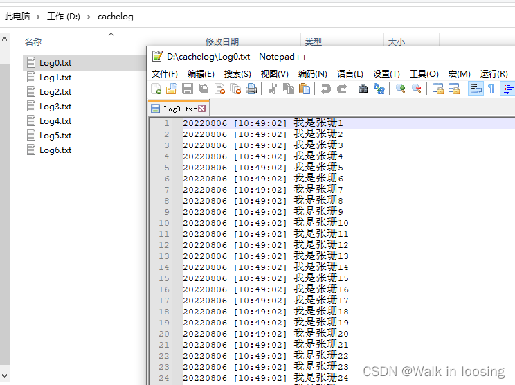Screen dimensions: 515x385
Task: Open Find with the binoculars icon
Action: tap(363, 89)
